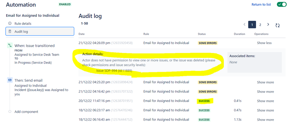Click the Issue transitioned trigger icon

[10, 45]
